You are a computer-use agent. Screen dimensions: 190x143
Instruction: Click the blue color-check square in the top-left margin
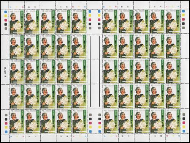click(6, 12)
